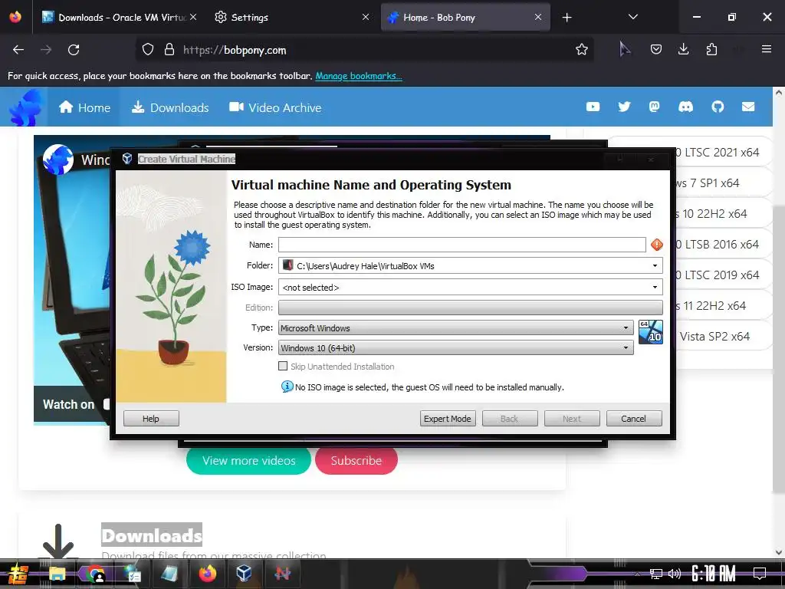Viewport: 785px width, 589px height.
Task: Click the red Subscribe button
Action: point(356,461)
